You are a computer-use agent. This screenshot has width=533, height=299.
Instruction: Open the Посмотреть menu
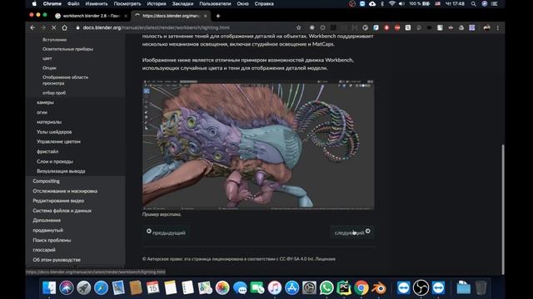point(127,3)
